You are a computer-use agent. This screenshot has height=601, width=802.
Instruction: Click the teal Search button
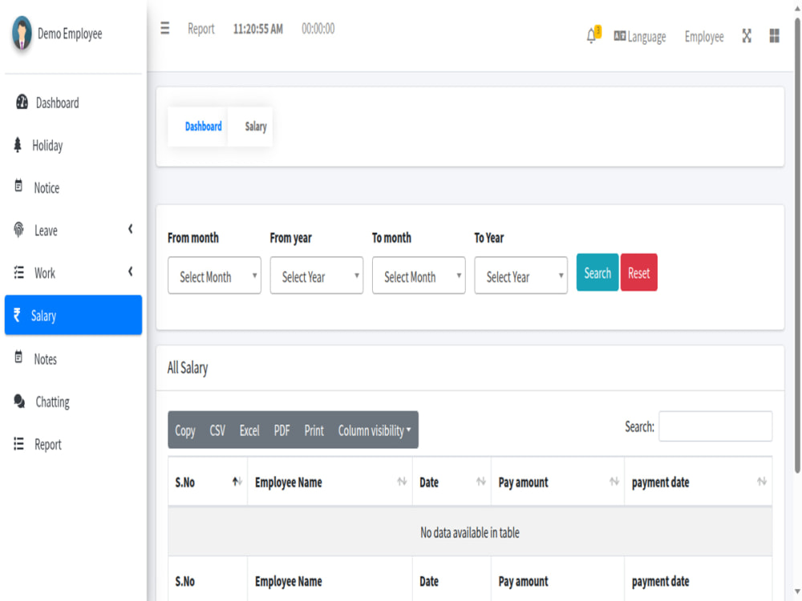pyautogui.click(x=597, y=272)
